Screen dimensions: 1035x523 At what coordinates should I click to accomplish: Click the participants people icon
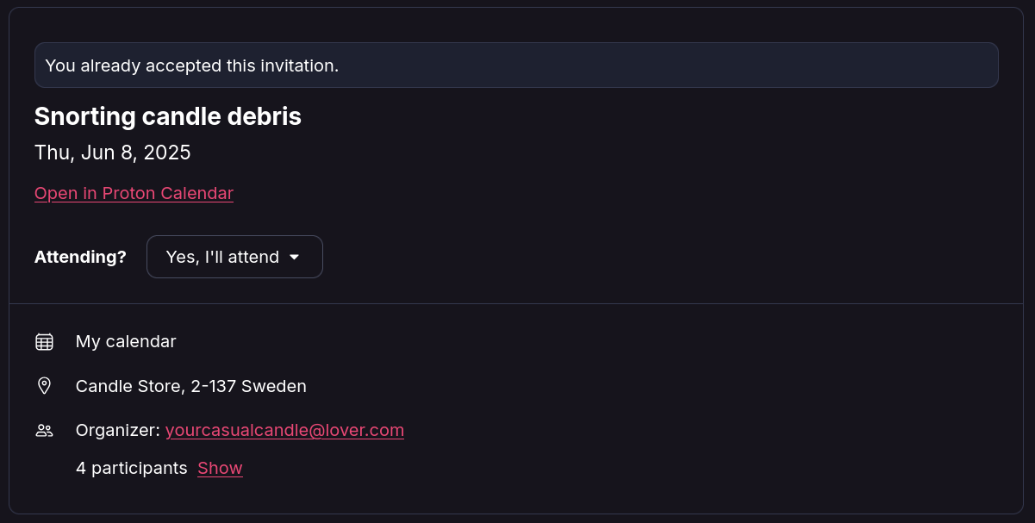[44, 430]
